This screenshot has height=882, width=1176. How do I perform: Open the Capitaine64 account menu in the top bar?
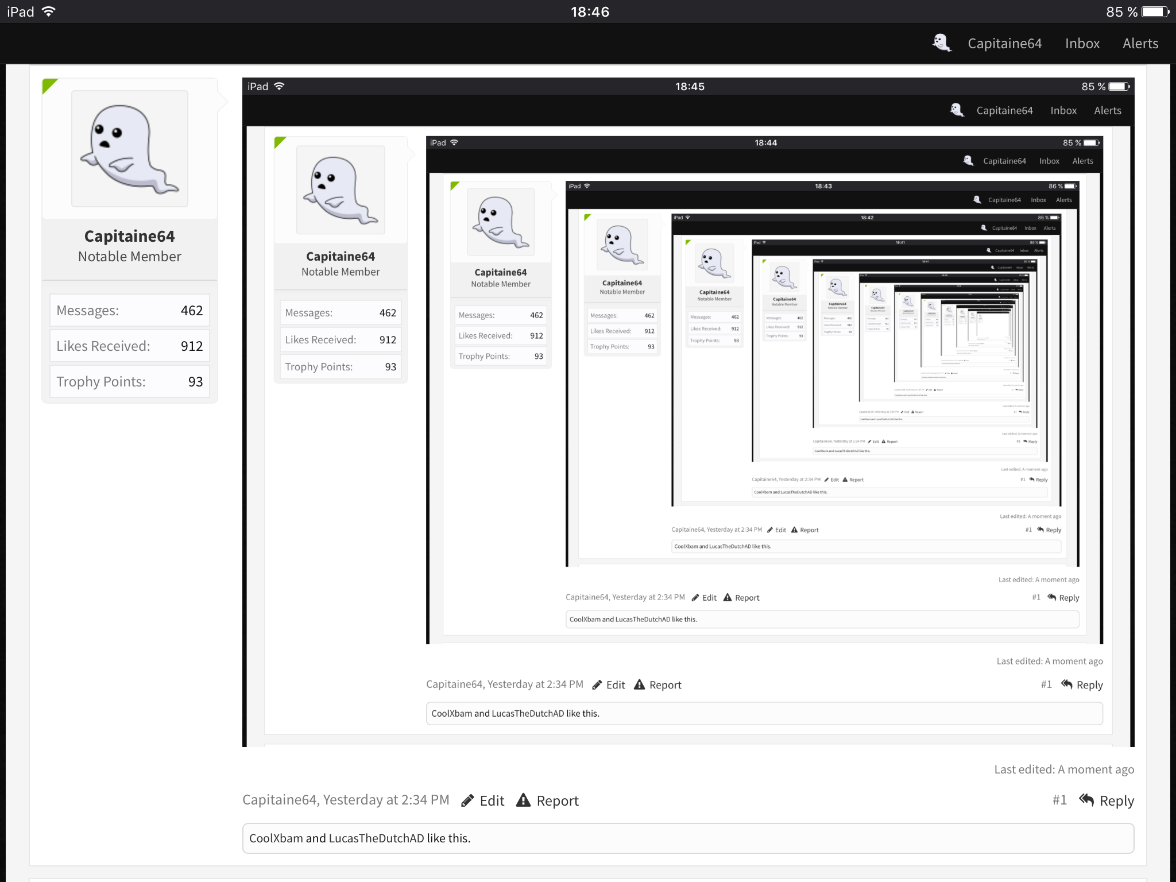click(1004, 44)
